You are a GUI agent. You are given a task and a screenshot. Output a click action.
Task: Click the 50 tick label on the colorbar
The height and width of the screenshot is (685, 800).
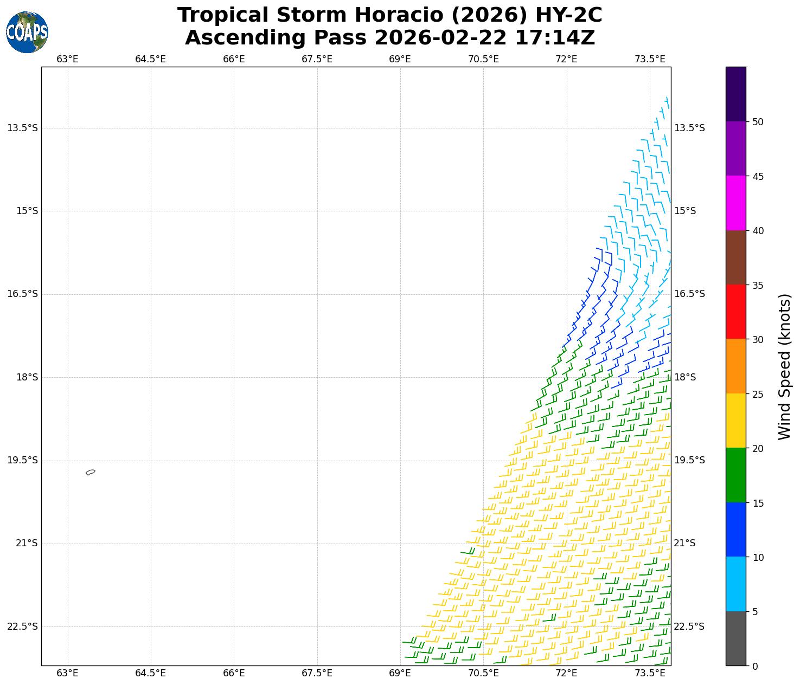[758, 122]
